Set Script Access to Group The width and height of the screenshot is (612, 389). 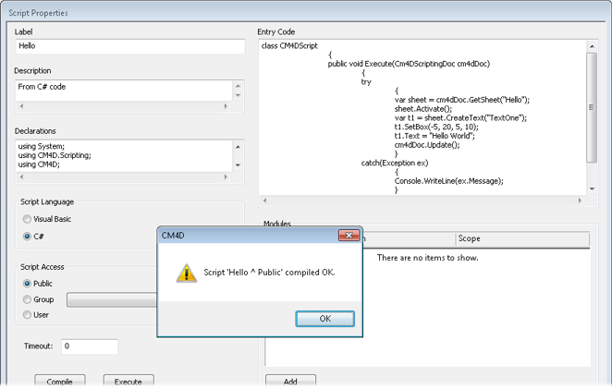pyautogui.click(x=27, y=299)
